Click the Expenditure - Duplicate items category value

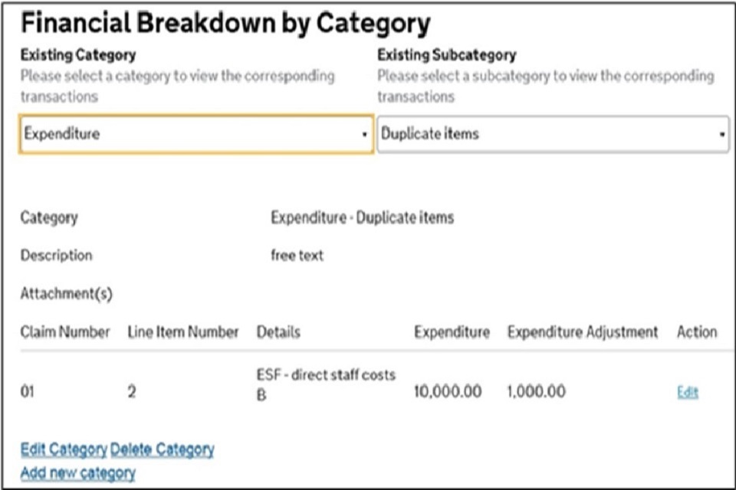362,217
